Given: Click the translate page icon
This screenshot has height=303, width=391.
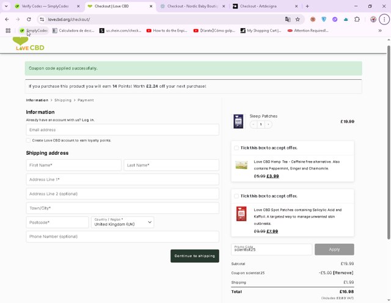Looking at the screenshot, I should pos(288,19).
